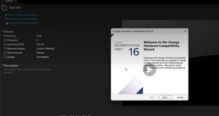Click the Hard Disk (SCSI) icon

pos(5,44)
